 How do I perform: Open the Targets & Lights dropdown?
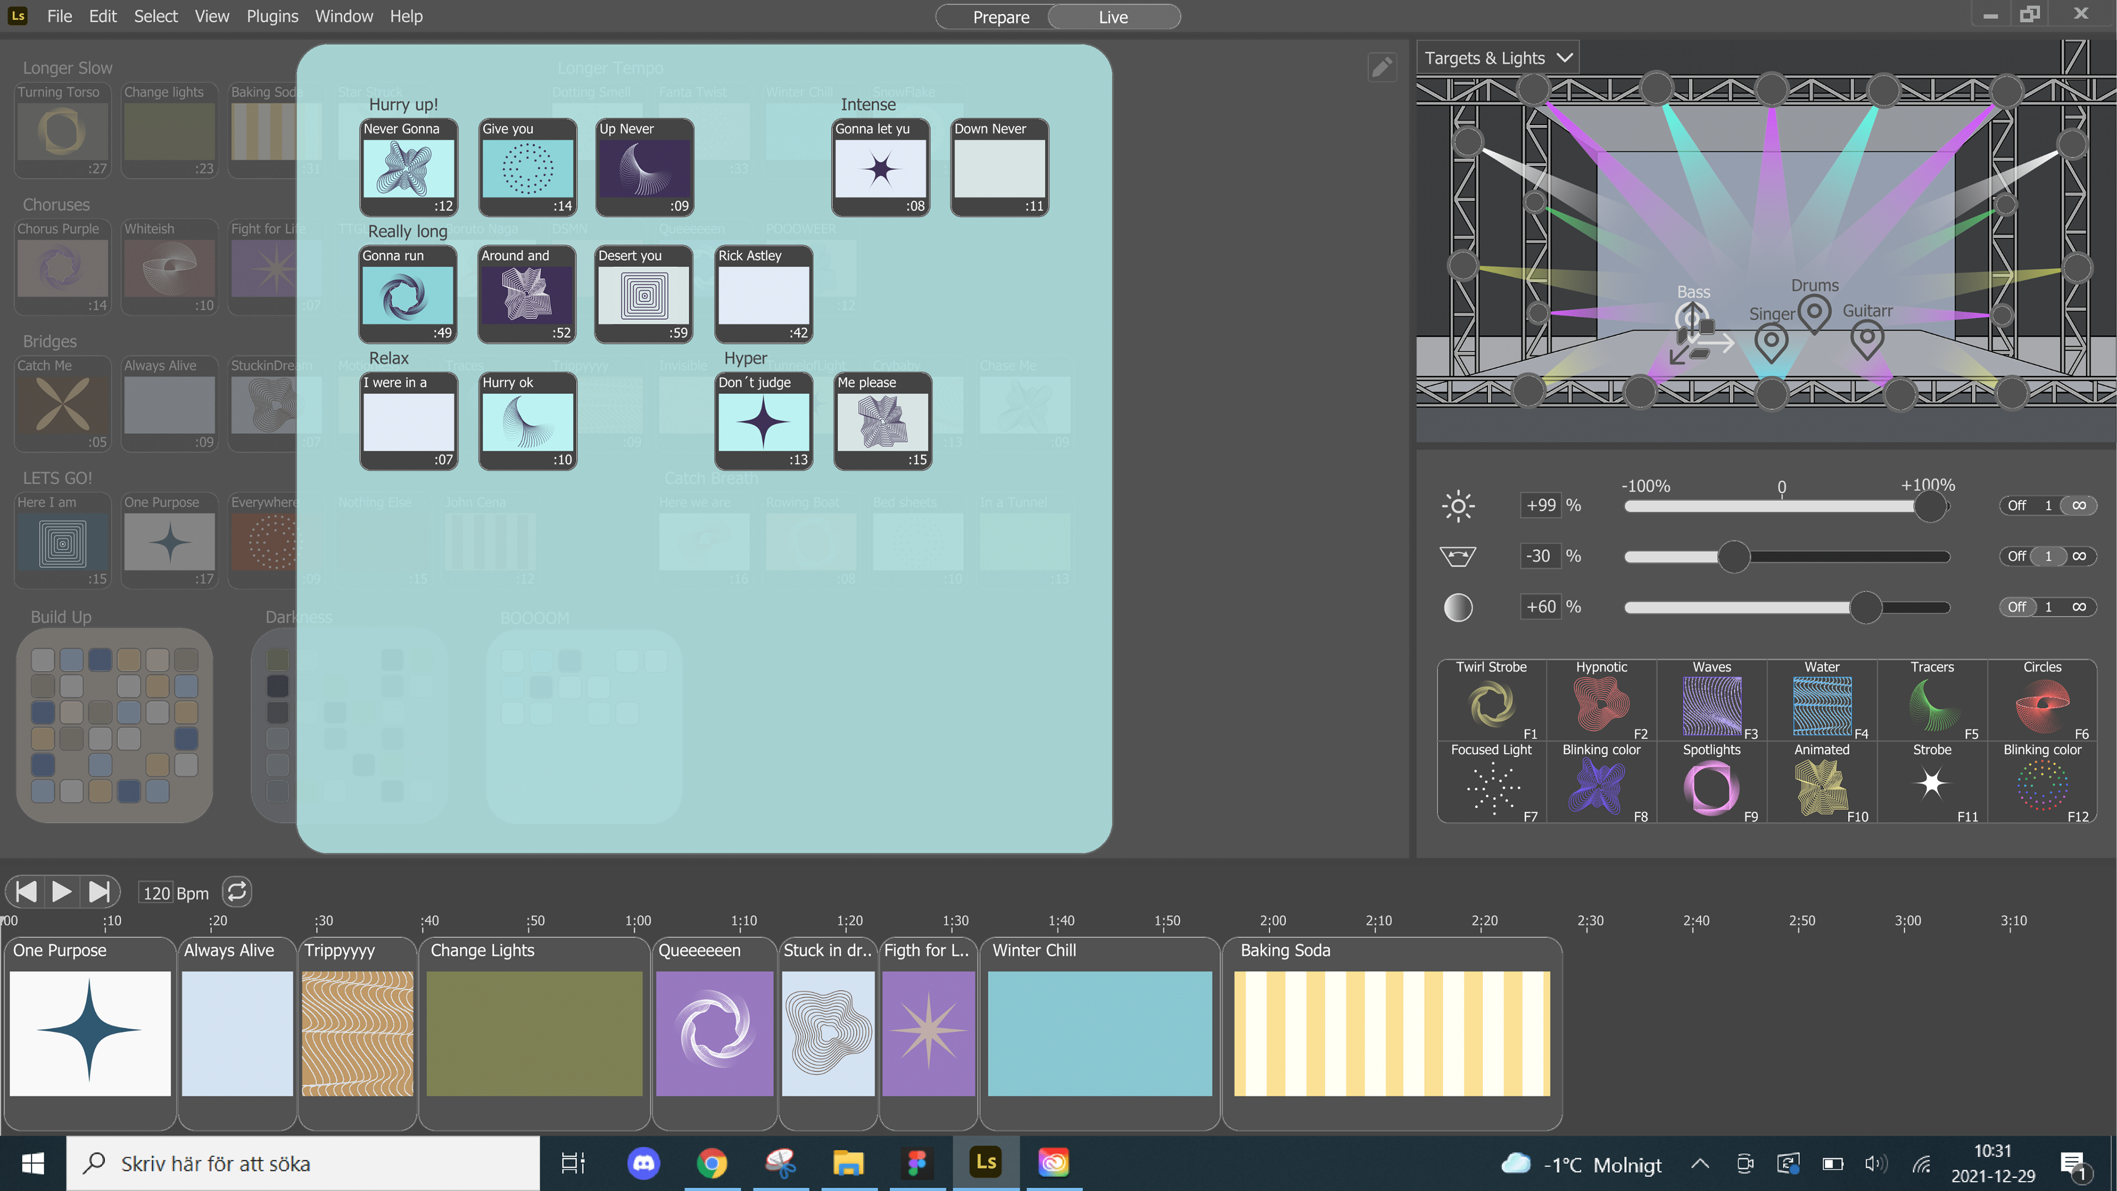coord(1497,58)
